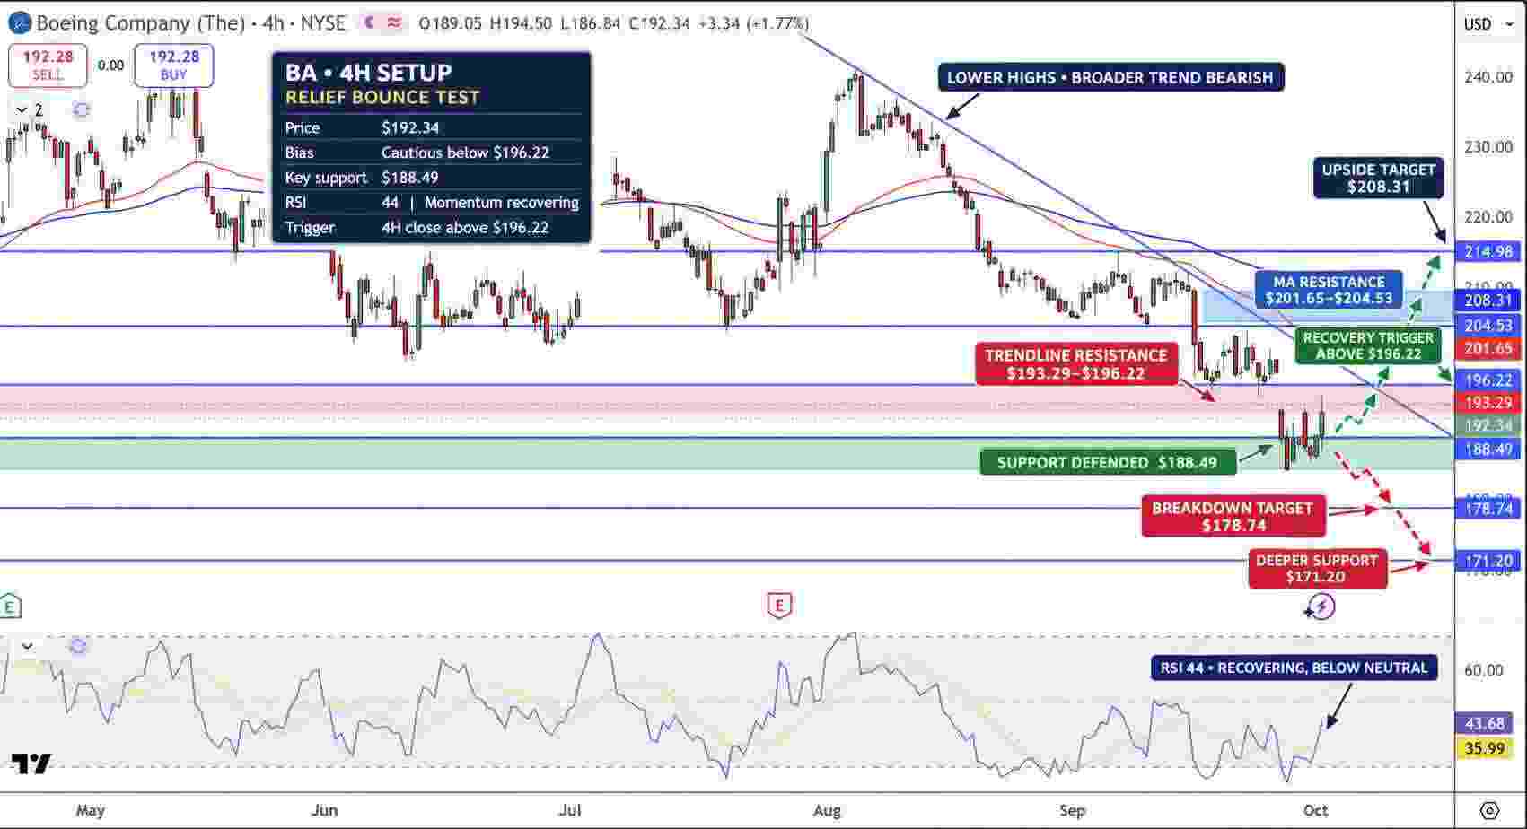Click the RSI value label 43.68
The width and height of the screenshot is (1527, 829).
point(1485,724)
